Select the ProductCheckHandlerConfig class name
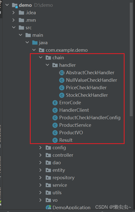 click(90, 118)
